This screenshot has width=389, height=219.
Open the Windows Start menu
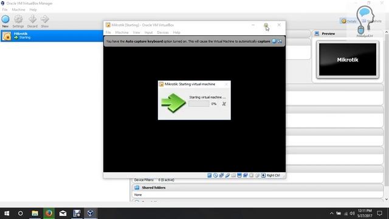(7, 214)
